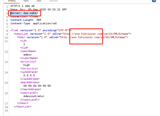Open the Hex view tab
This screenshot has height=116, width=160.
39,1
